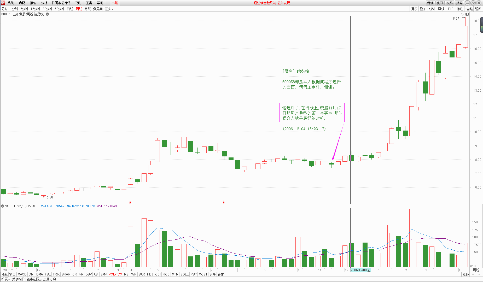The width and height of the screenshot is (483, 282).
Task: Open the 分析 menu
Action: click(44, 3)
